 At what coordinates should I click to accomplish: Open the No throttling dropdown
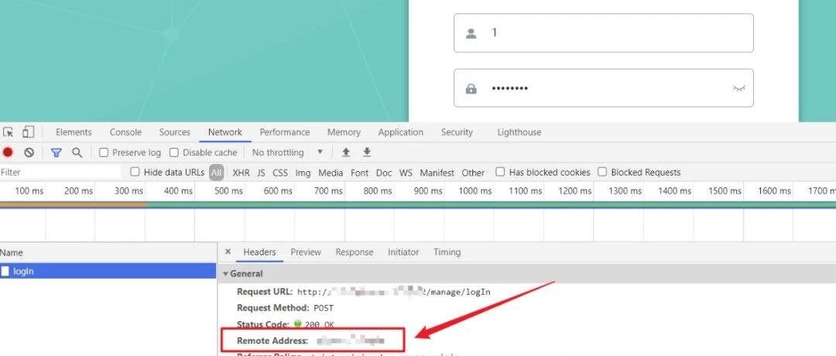coord(287,152)
